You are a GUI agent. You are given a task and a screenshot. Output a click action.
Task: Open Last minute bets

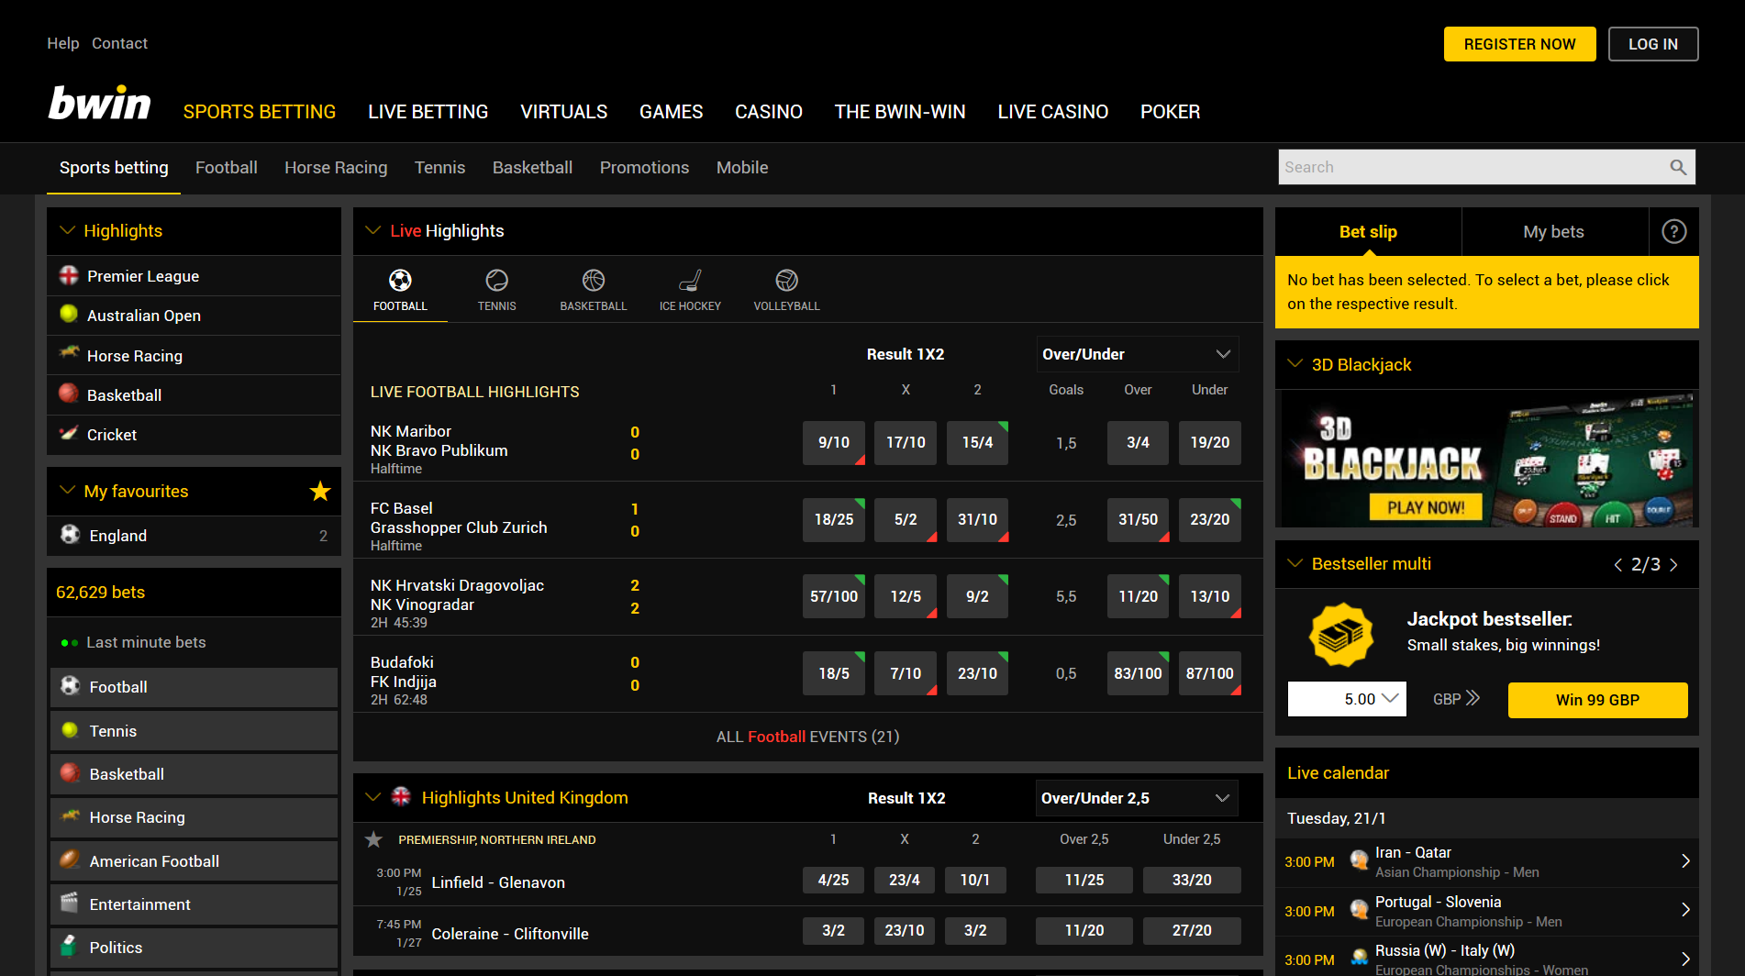[x=146, y=642]
